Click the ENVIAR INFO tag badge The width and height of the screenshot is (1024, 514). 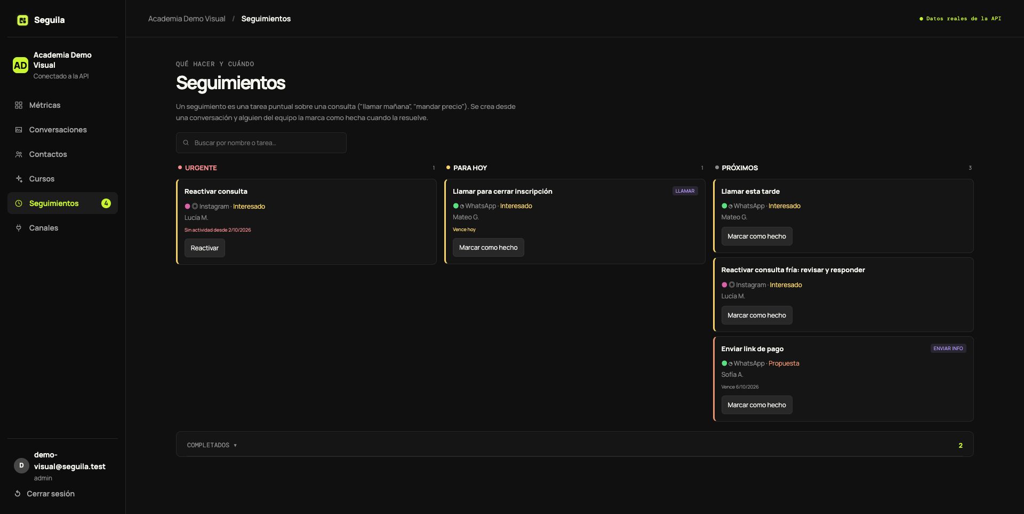(948, 349)
